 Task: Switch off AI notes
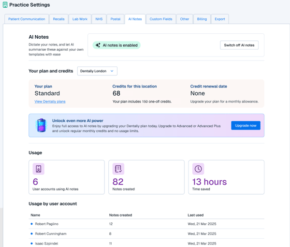pyautogui.click(x=239, y=45)
